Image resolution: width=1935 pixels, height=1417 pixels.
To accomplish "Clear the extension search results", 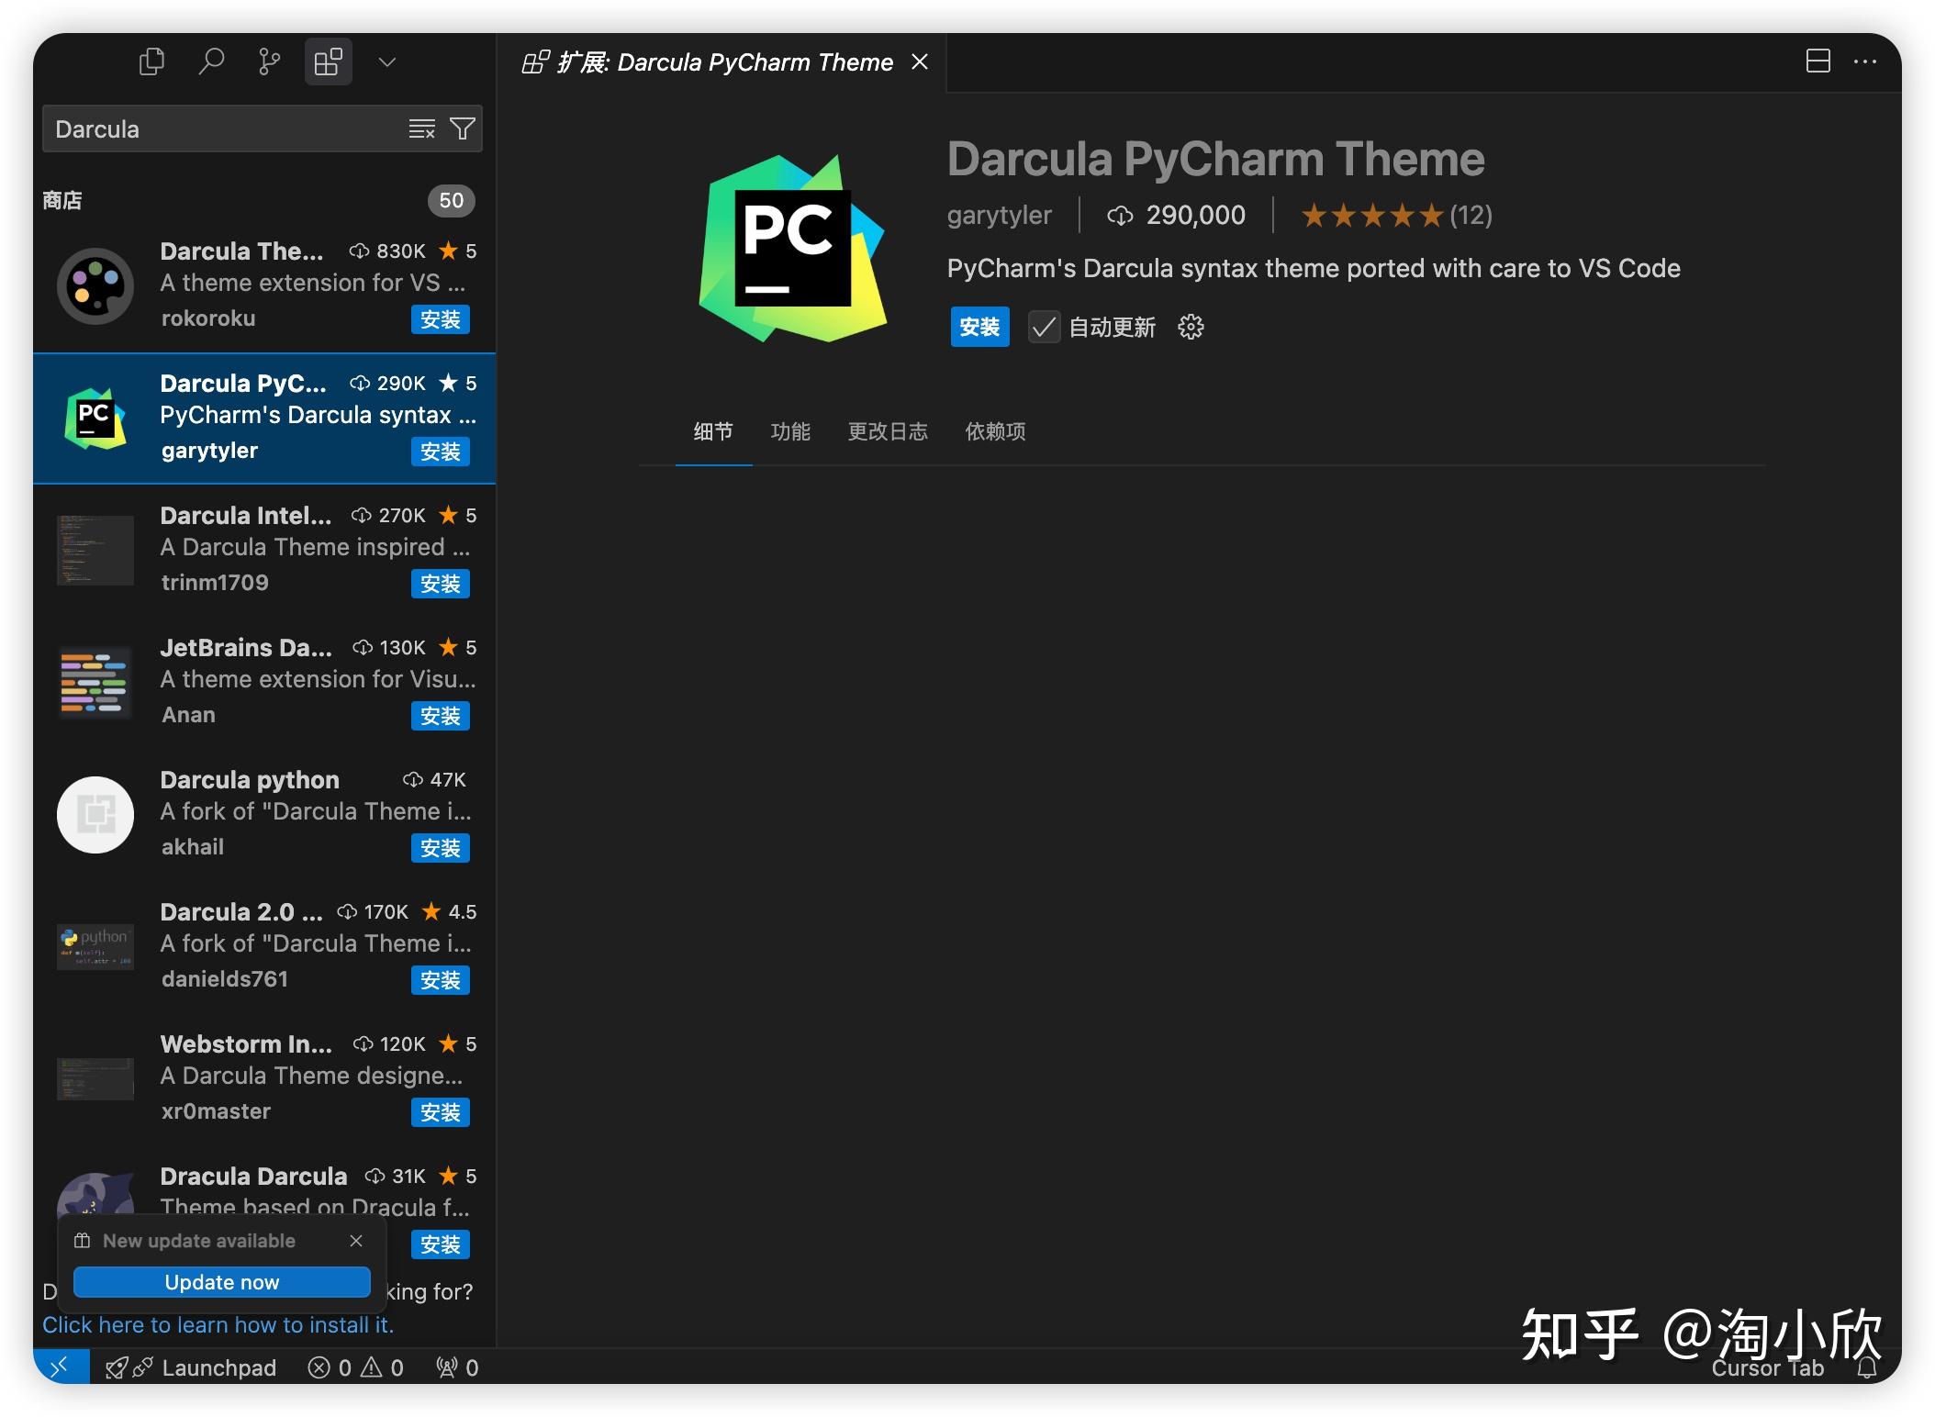I will (x=422, y=128).
